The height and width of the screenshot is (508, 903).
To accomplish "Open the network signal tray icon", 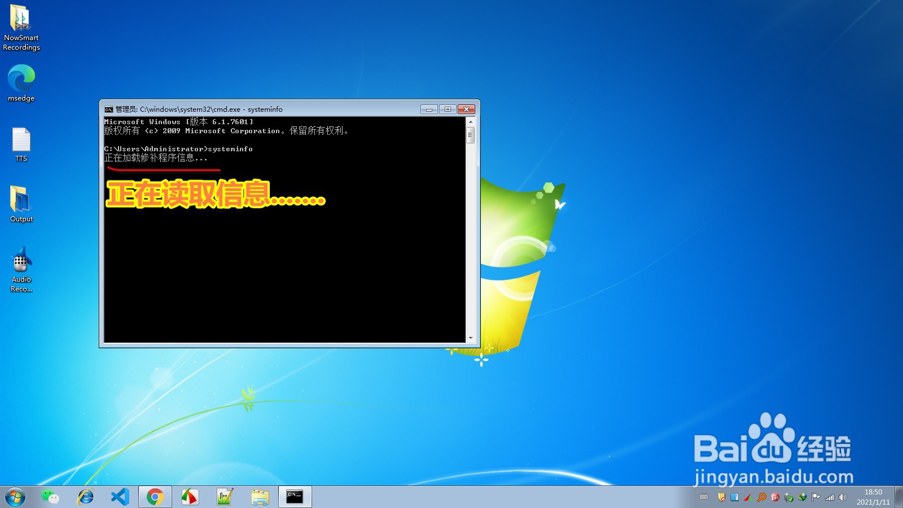I will pos(830,497).
